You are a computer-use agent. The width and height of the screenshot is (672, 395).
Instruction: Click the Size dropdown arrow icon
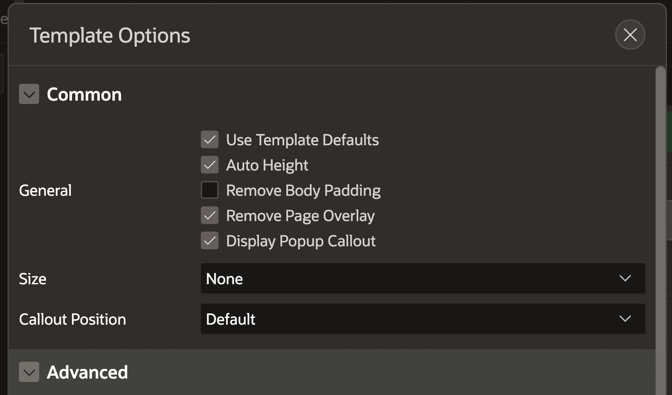click(625, 278)
